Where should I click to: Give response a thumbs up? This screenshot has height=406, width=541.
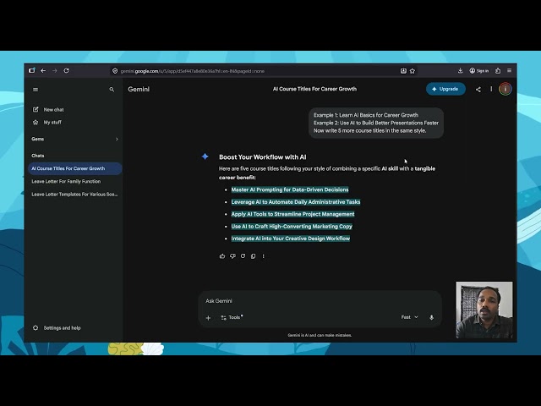tap(222, 256)
